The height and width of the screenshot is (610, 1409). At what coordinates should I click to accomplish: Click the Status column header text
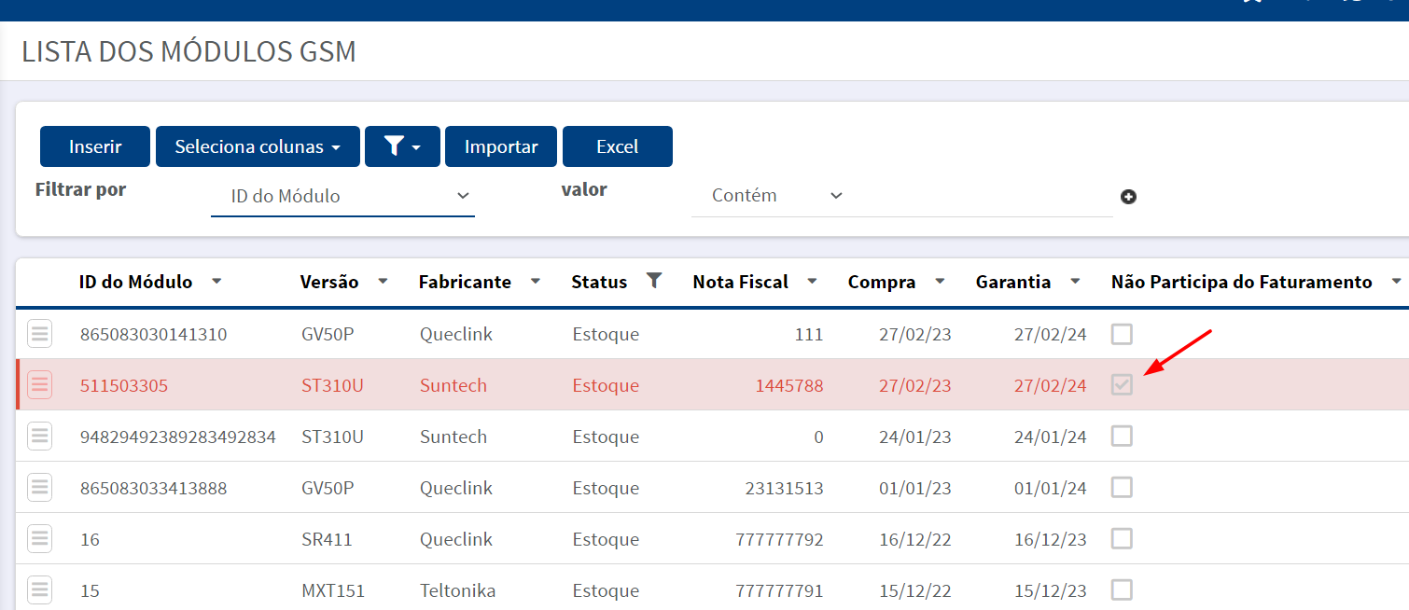(599, 282)
